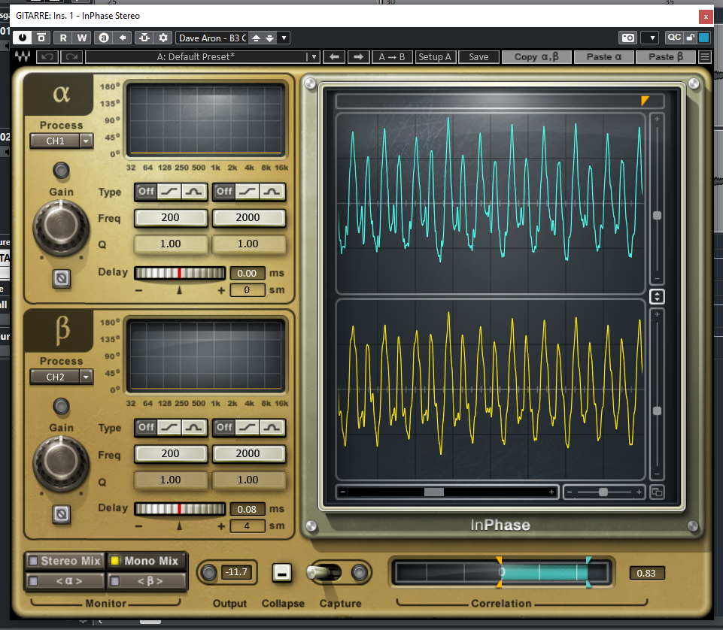This screenshot has width=723, height=630.
Task: Click the waveform link zoom icon
Action: (657, 296)
